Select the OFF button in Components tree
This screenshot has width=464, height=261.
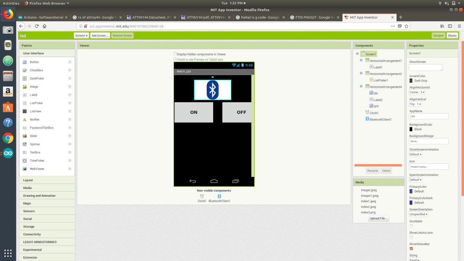376,106
